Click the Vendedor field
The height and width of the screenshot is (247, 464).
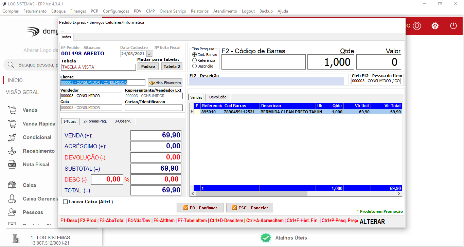click(x=91, y=96)
